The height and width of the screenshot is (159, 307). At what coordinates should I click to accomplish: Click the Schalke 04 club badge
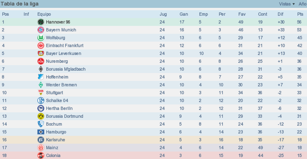coord(41,101)
